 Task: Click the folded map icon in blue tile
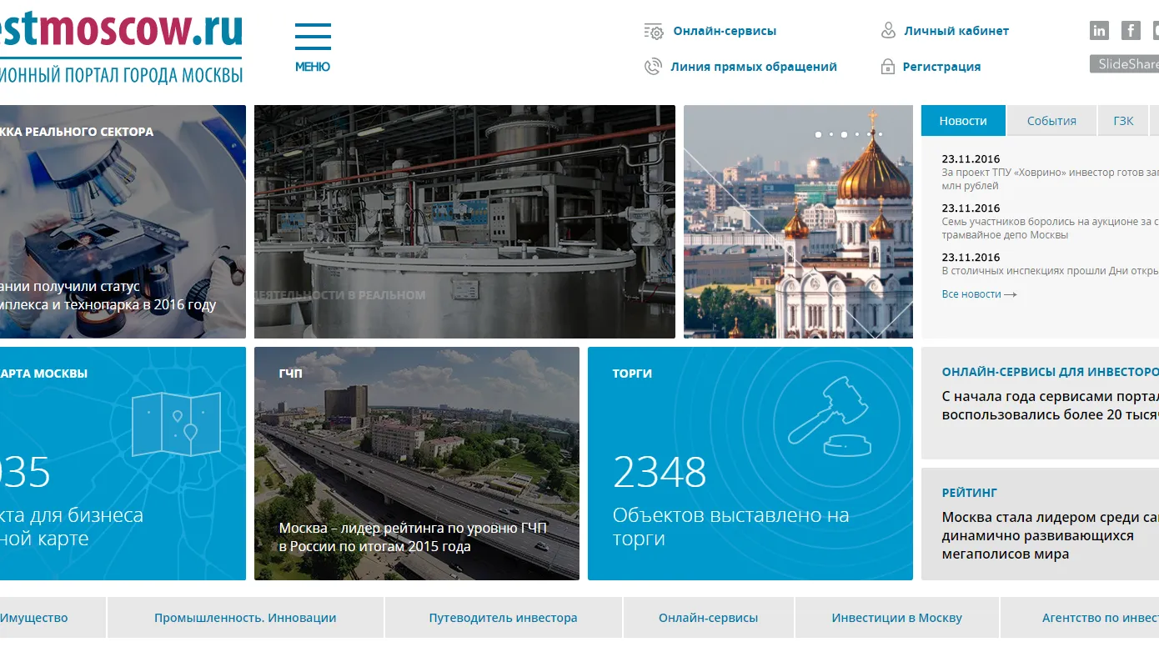tap(177, 424)
